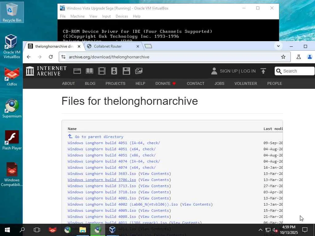Open the Recycle Bin desktop icon
315x236 pixels.
12,12
